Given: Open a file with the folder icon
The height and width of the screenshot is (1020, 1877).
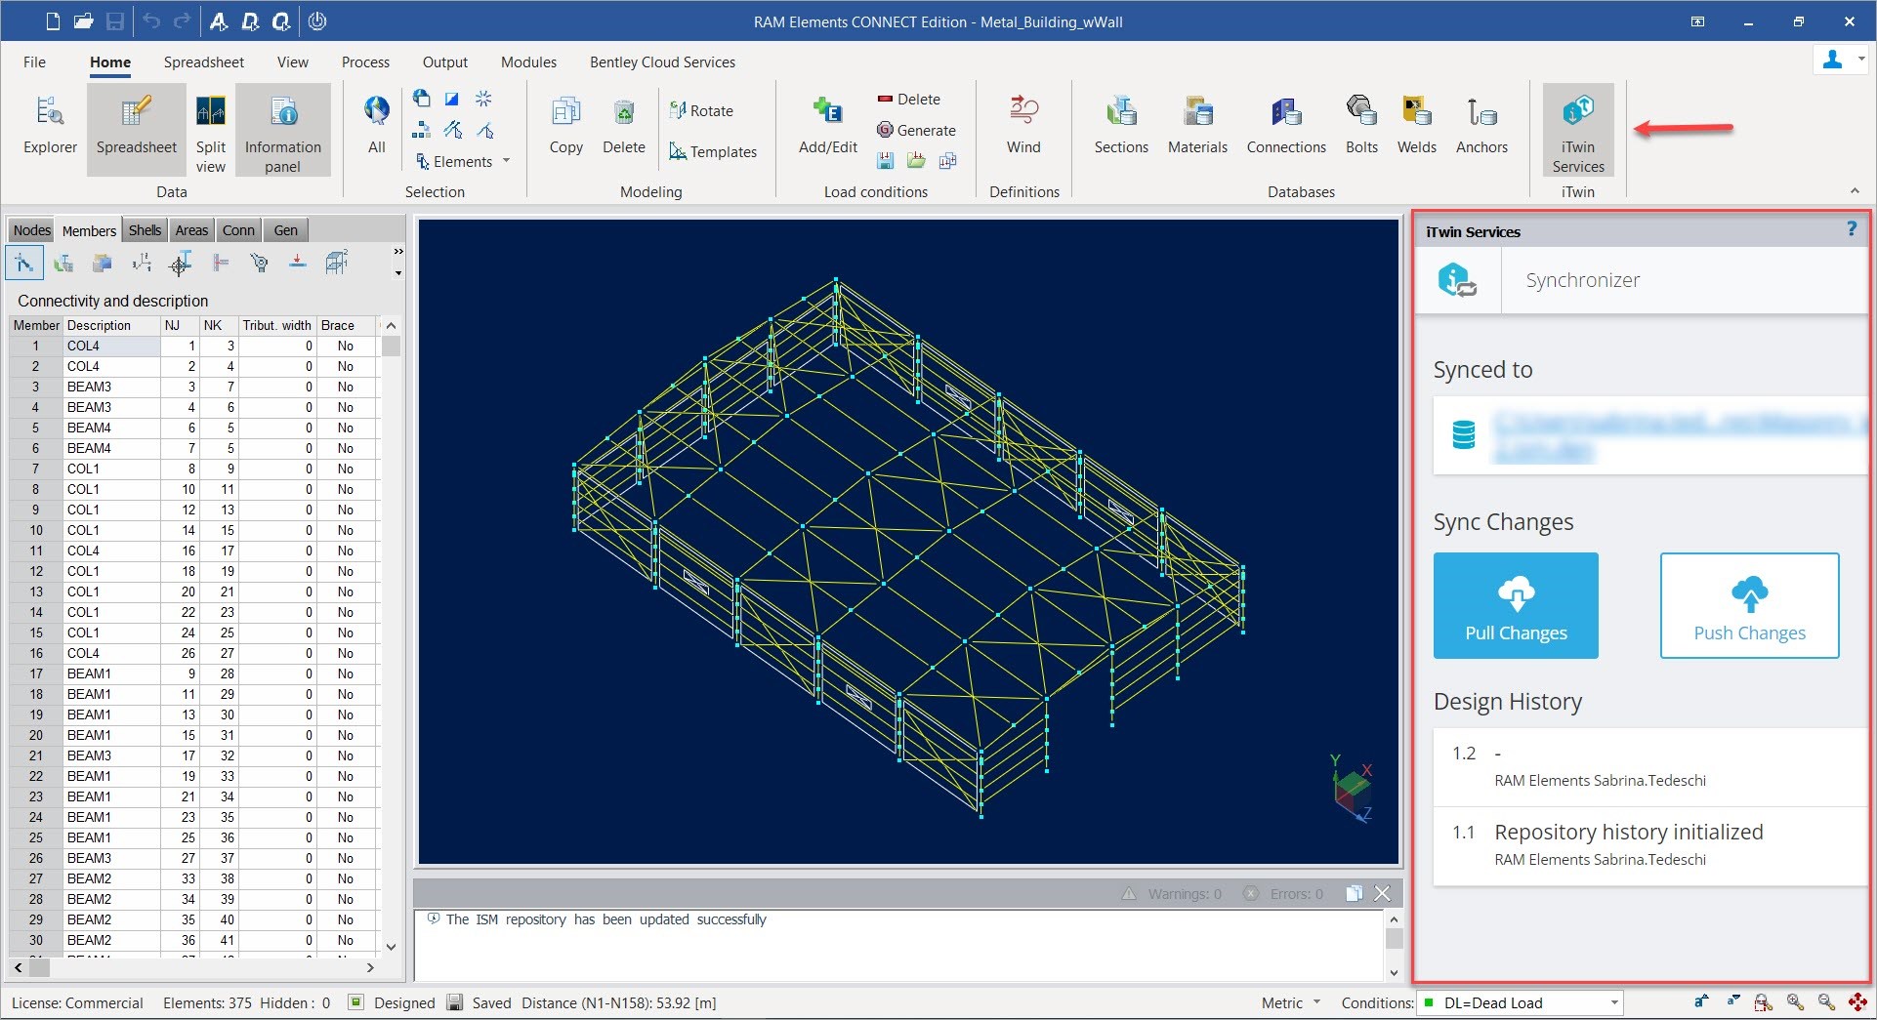Looking at the screenshot, I should pyautogui.click(x=83, y=20).
